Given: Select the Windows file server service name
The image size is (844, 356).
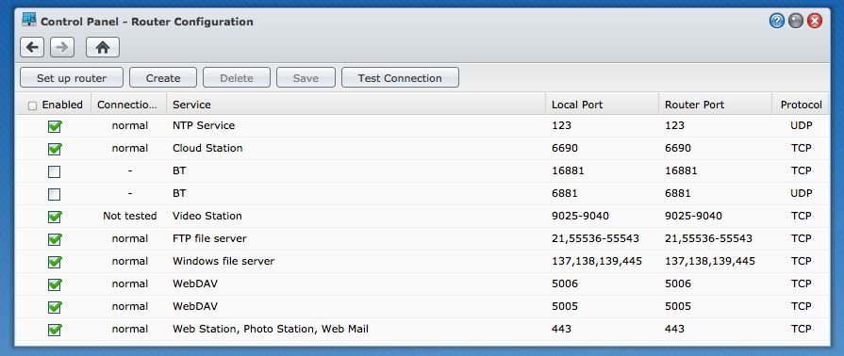Looking at the screenshot, I should pos(223,261).
